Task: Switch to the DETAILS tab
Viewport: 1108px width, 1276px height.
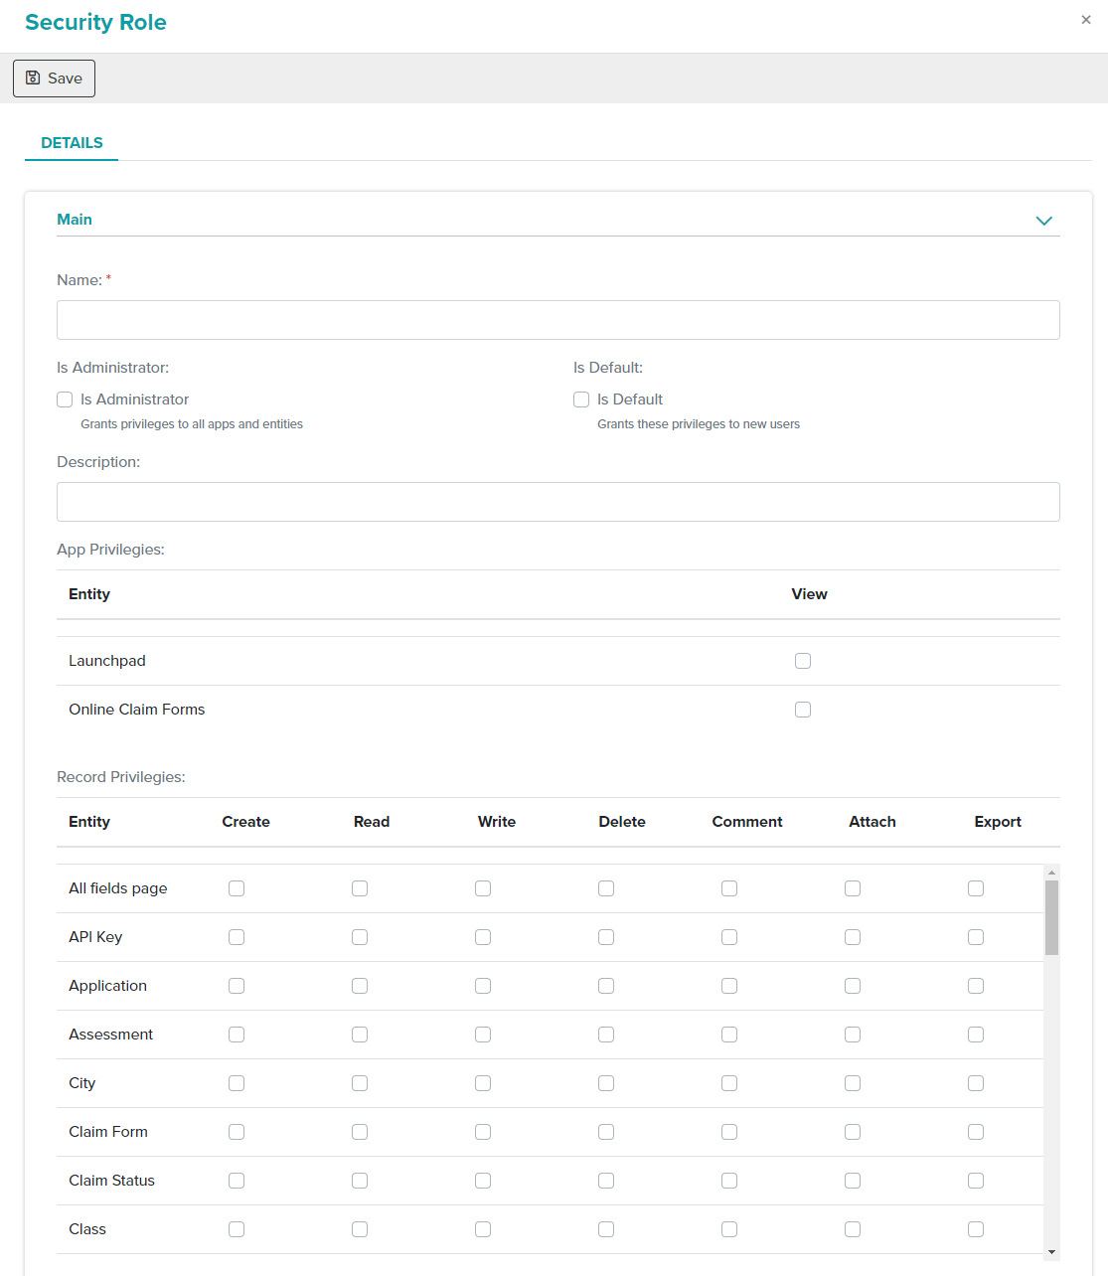Action: [72, 143]
